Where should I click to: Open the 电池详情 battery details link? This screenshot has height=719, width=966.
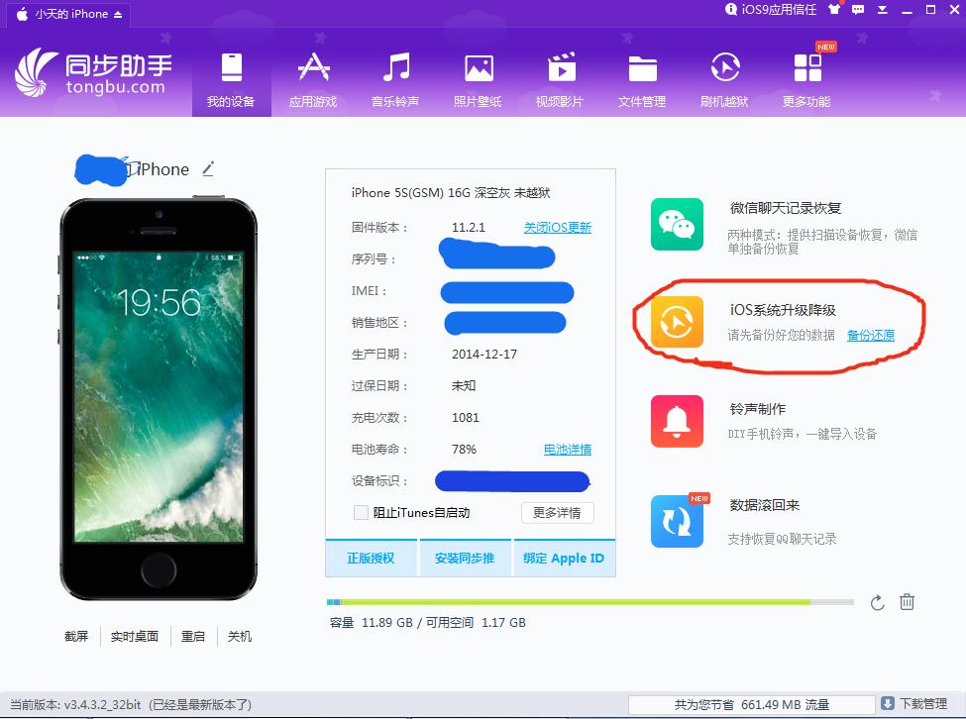click(567, 450)
